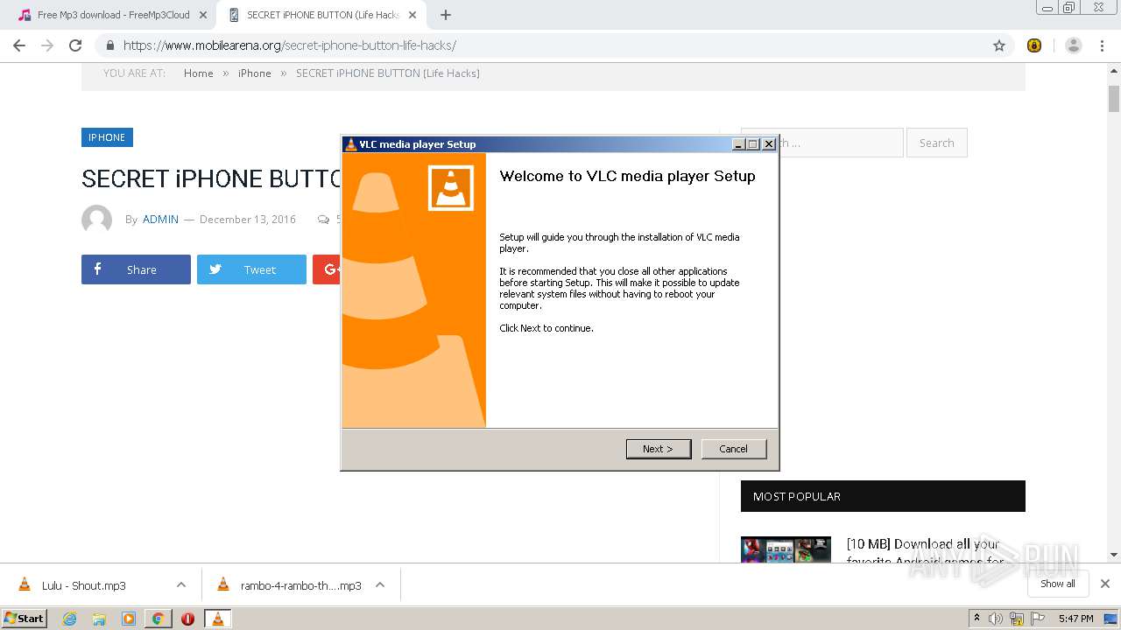Click VLC cone icon in setup title bar
This screenshot has width=1121, height=630.
(350, 144)
